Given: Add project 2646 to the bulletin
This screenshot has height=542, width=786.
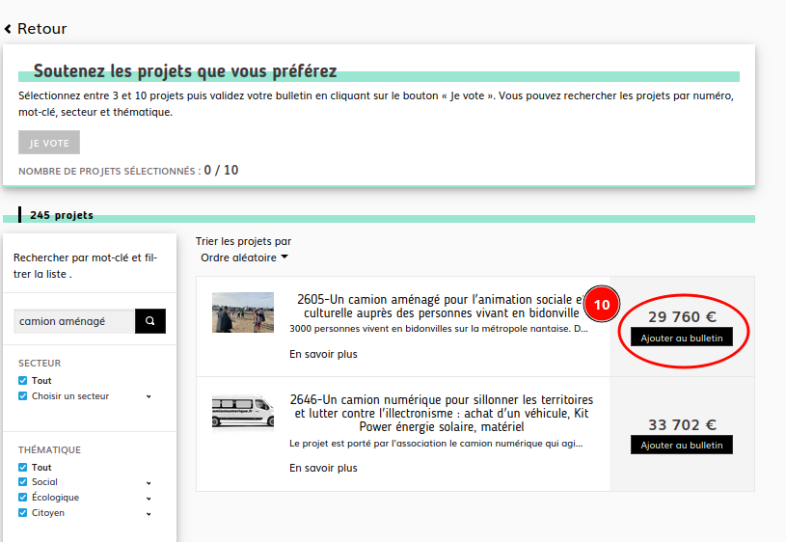Looking at the screenshot, I should [x=681, y=445].
